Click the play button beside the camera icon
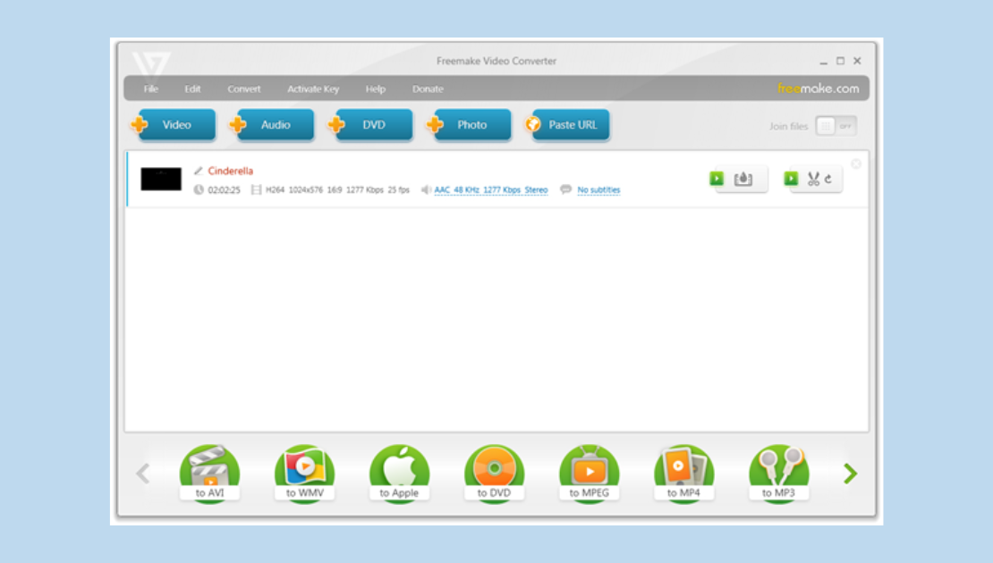 [717, 179]
